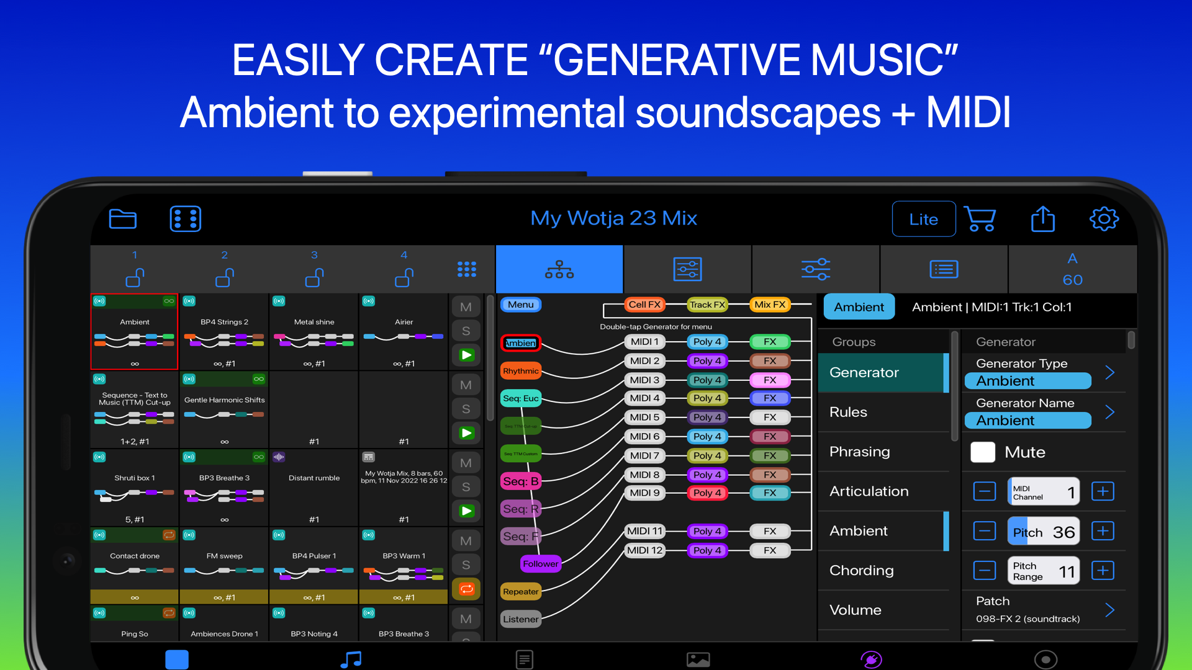Open the Menu in the network view
Image resolution: width=1192 pixels, height=670 pixels.
click(520, 304)
